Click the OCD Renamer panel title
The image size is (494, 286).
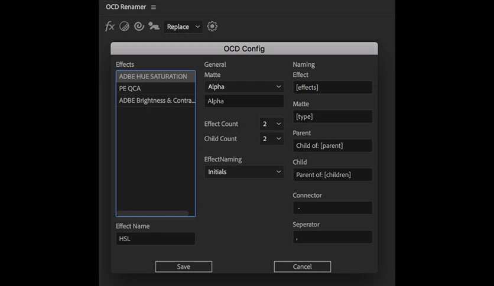(x=126, y=7)
